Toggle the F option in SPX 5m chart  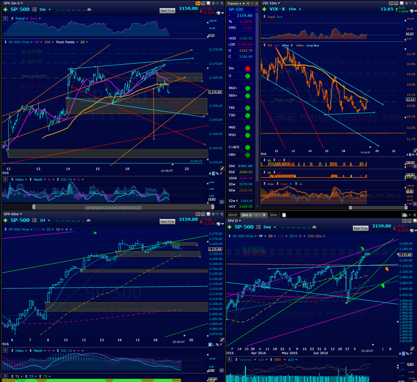(221, 173)
